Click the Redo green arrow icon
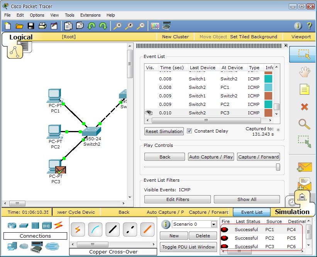This screenshot has width=317, height=257. 103,26
